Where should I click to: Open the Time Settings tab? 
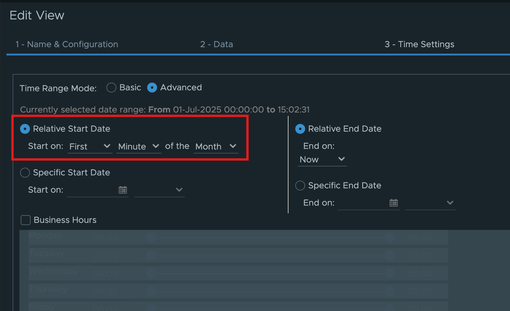coord(419,44)
